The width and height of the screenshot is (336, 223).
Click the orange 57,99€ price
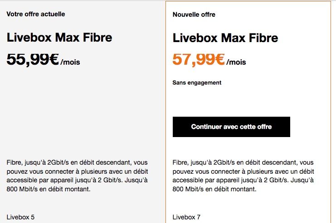tap(199, 59)
